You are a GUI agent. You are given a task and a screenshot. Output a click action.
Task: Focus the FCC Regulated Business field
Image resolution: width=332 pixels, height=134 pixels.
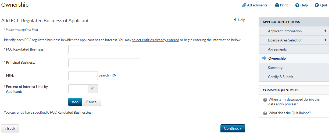pyautogui.click(x=103, y=49)
